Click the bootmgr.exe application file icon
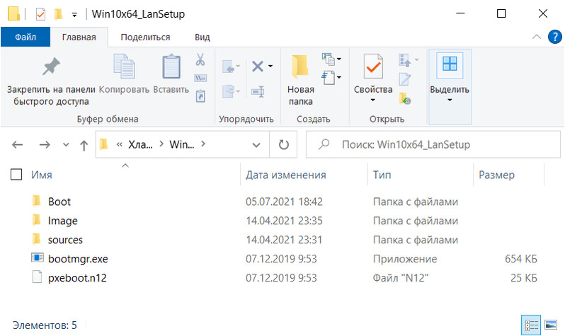Image resolution: width=565 pixels, height=336 pixels. click(37, 258)
